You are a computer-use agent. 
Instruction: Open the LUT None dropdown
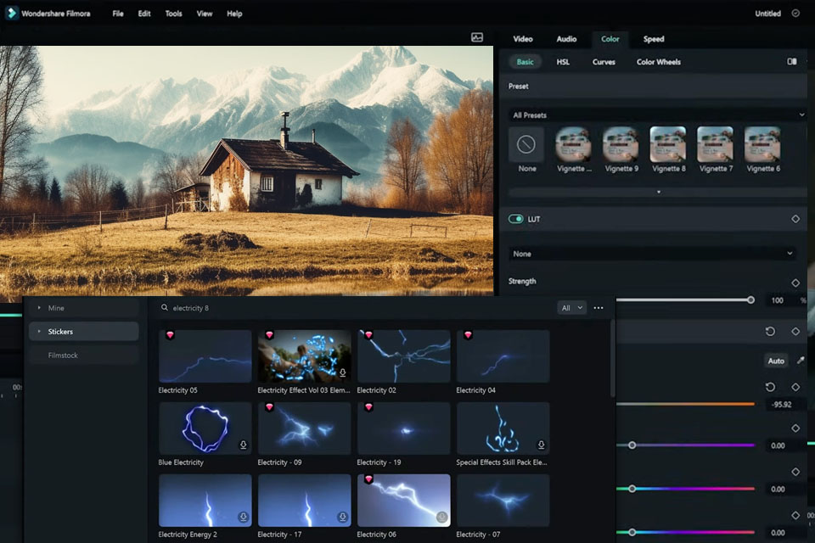653,254
